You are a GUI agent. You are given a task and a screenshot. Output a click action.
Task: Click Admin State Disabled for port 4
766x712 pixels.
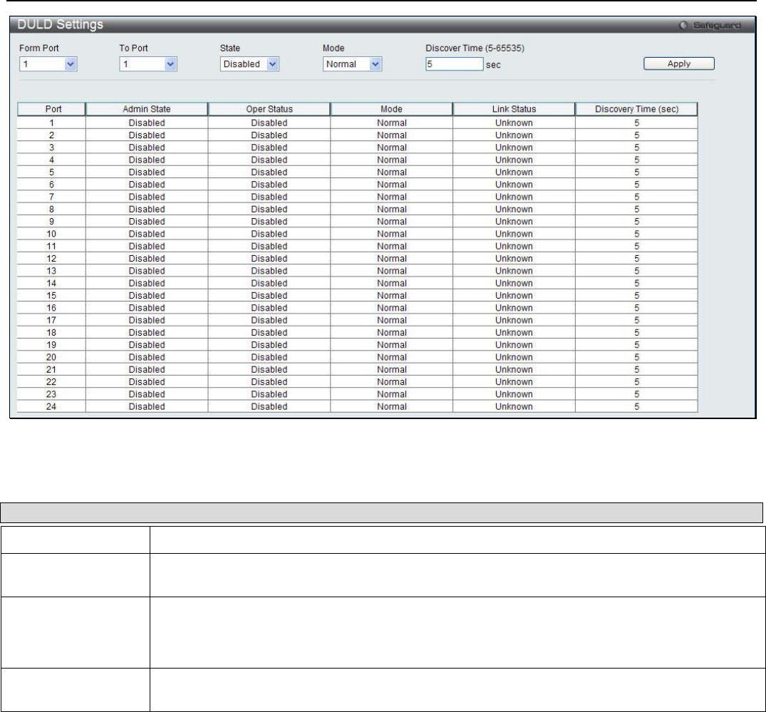tap(147, 160)
